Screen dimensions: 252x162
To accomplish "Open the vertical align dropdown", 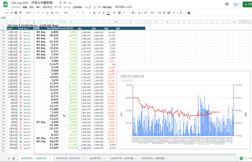I will [x=140, y=13].
